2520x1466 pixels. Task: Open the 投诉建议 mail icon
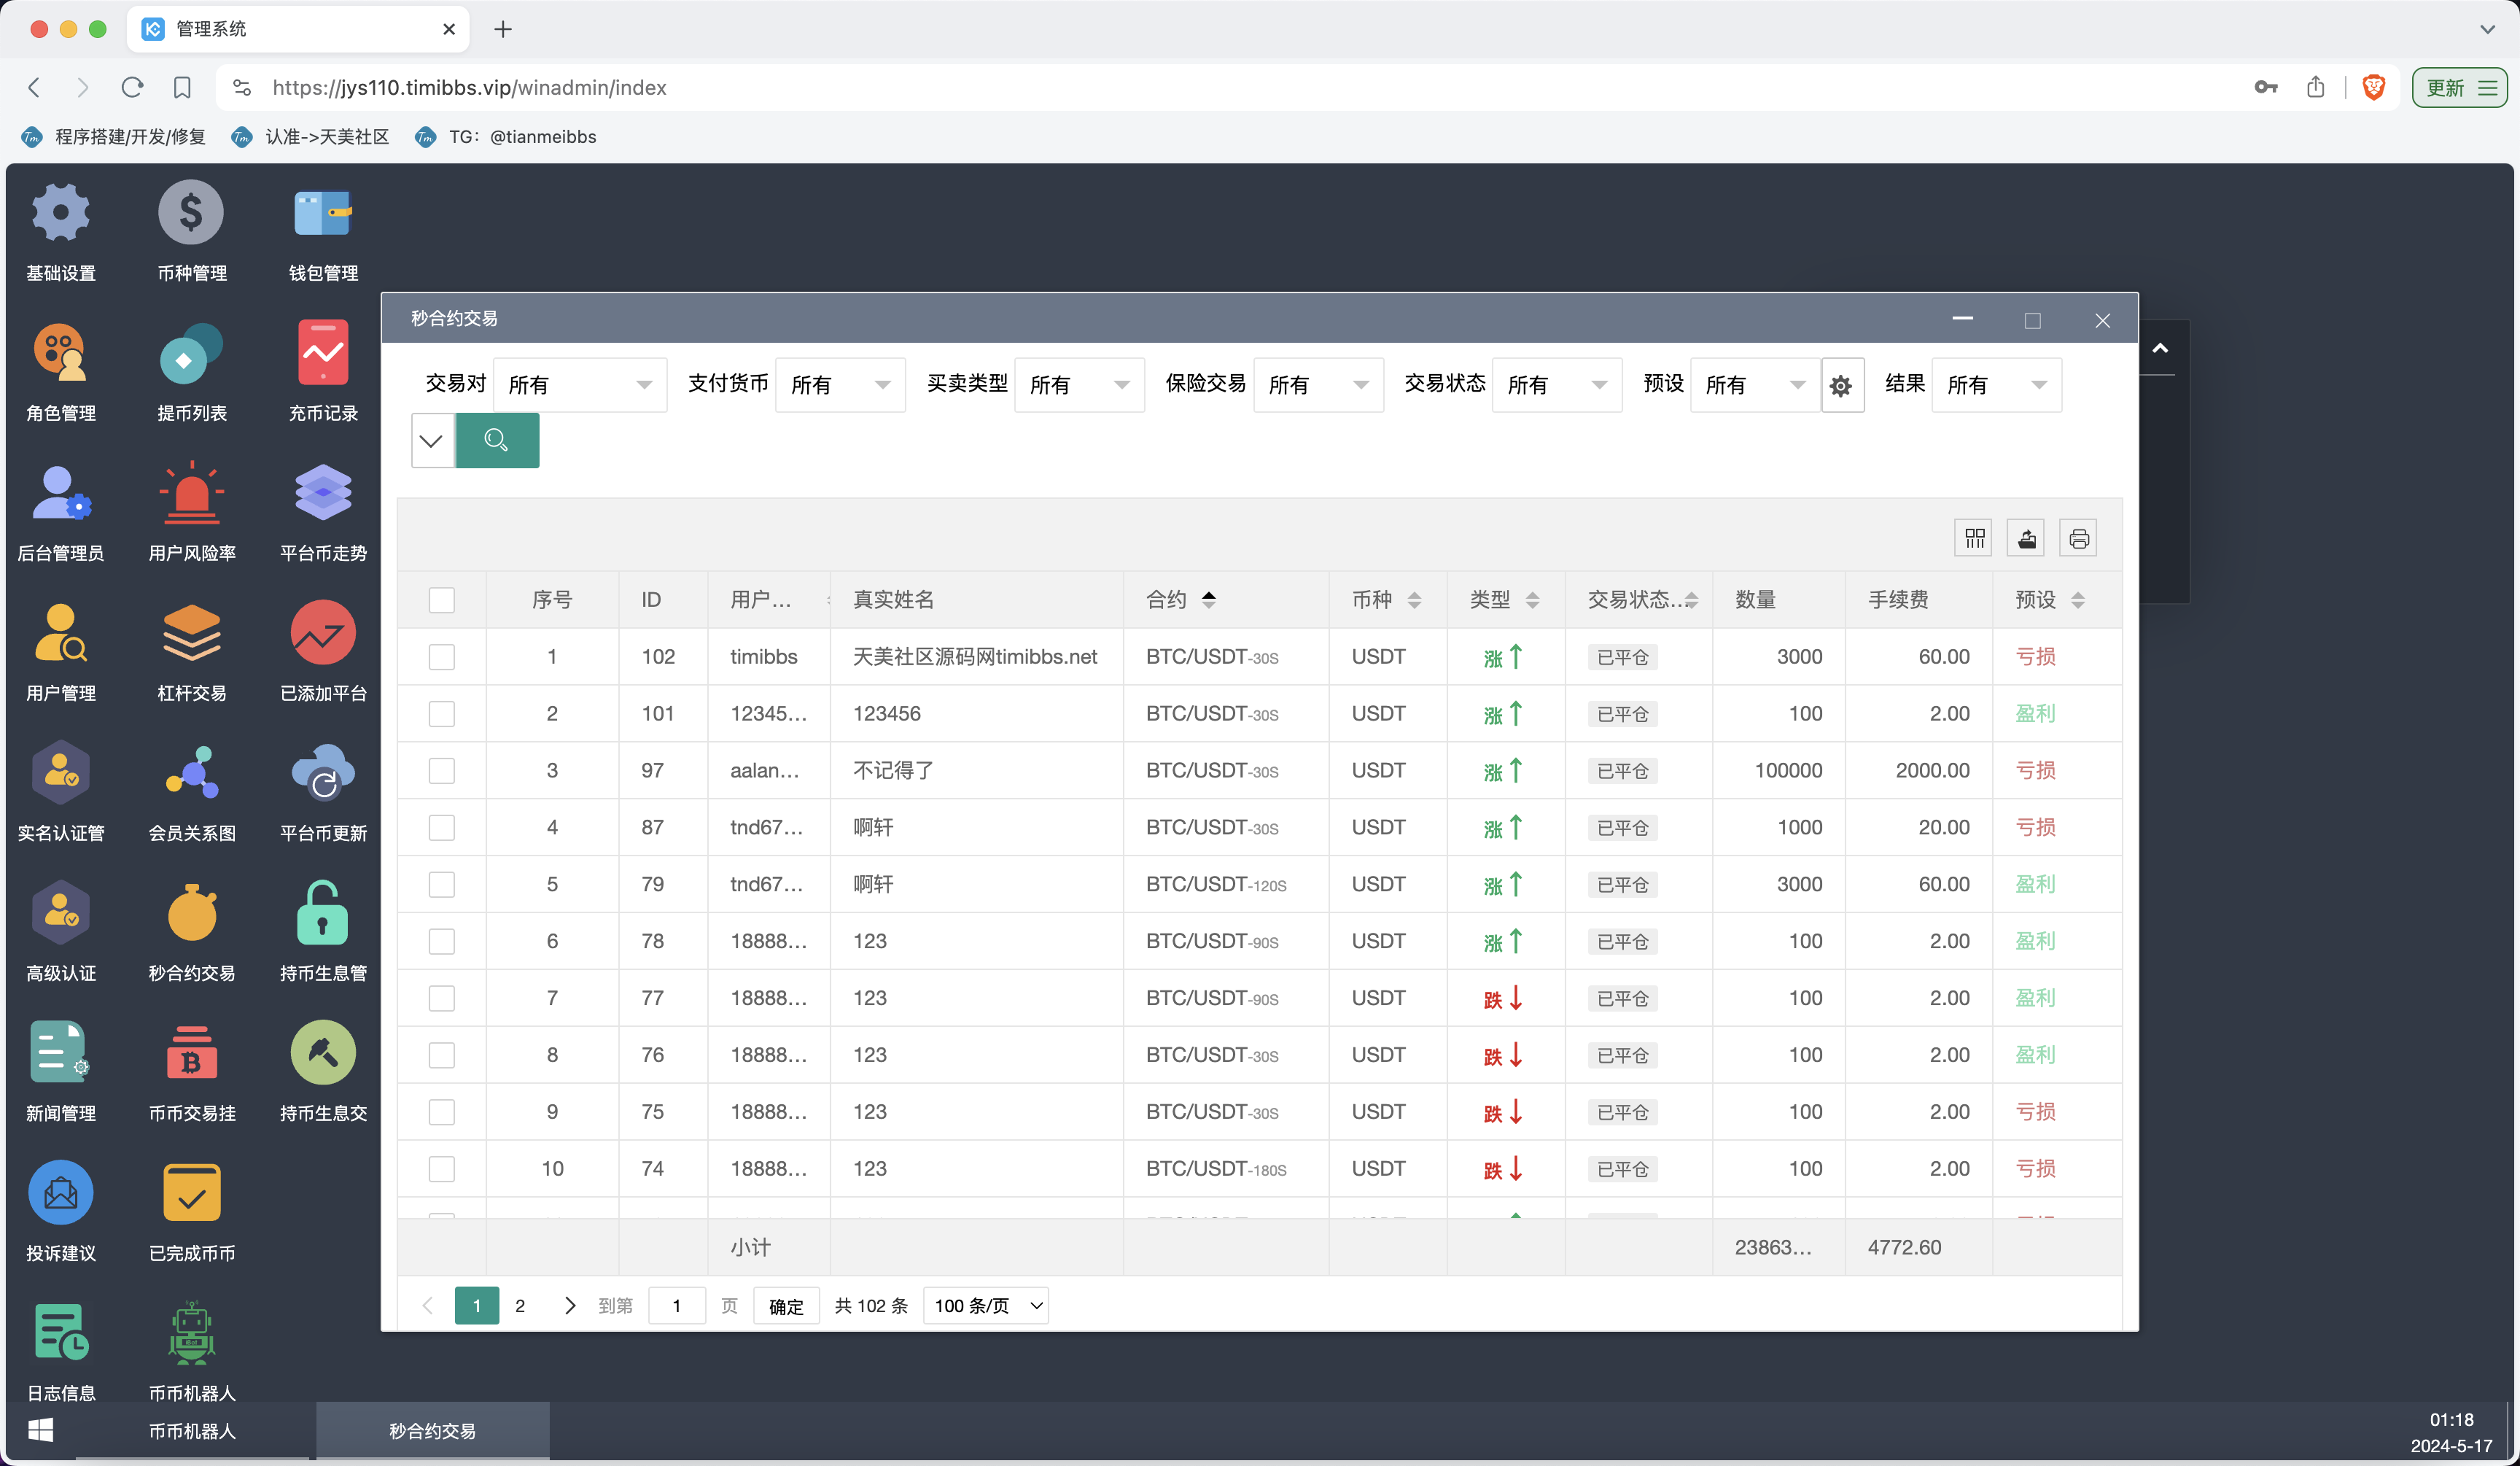[x=61, y=1192]
